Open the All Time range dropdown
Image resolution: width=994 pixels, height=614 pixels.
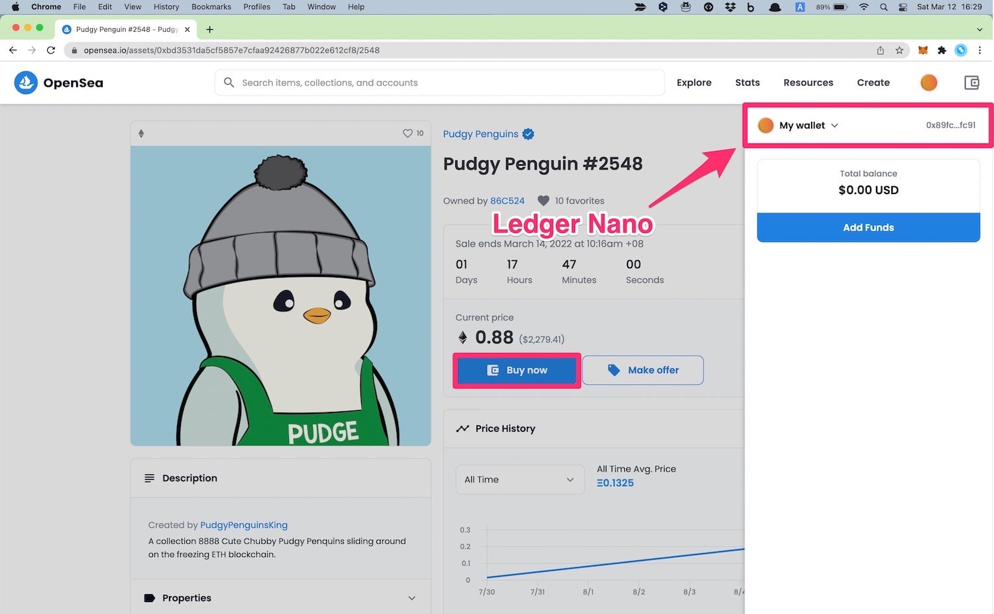[x=520, y=480]
